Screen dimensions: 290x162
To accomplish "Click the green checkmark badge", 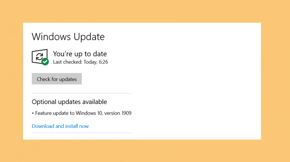I will point(45,62).
